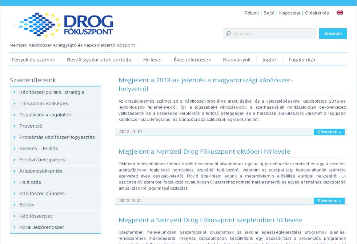Click arrow bullet beside Kábítószer-politika, stratégia
This screenshot has width=357, height=244.
click(x=14, y=92)
